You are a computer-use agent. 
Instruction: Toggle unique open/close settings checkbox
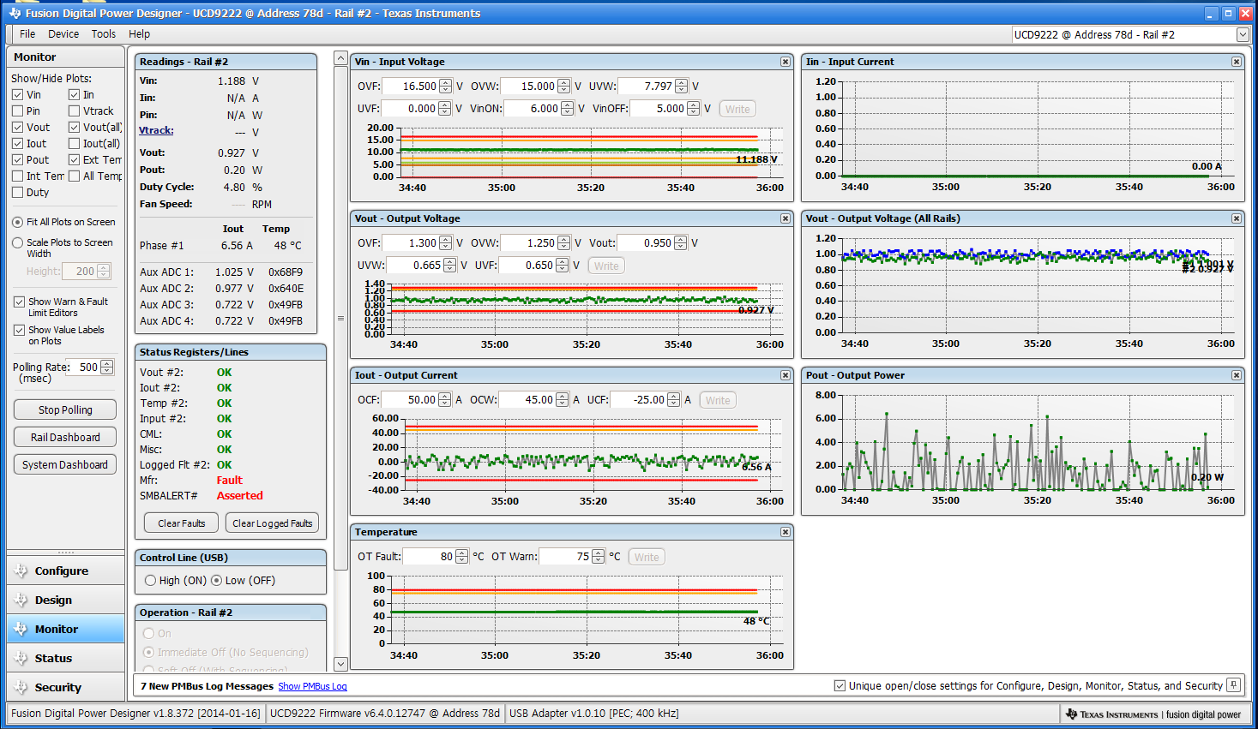point(840,686)
